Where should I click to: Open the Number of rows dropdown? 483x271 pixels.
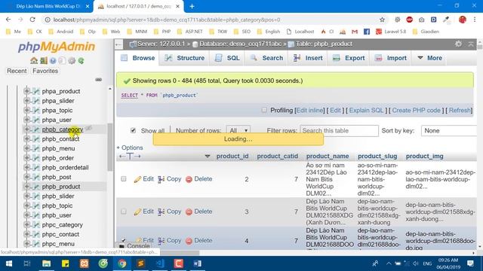[238, 130]
